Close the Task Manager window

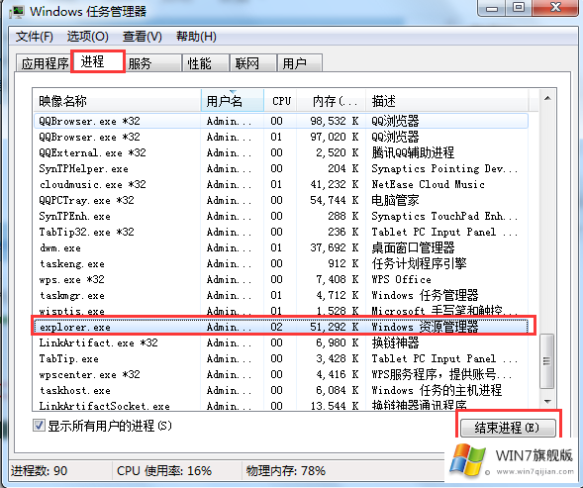555,8
